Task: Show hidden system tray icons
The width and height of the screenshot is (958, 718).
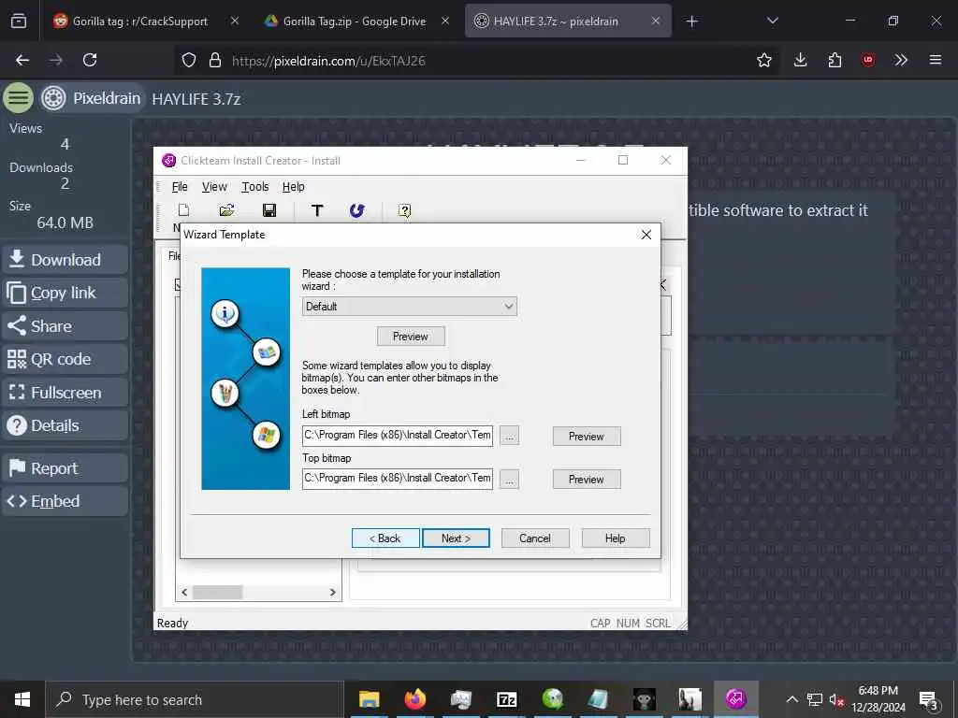Action: pyautogui.click(x=791, y=699)
